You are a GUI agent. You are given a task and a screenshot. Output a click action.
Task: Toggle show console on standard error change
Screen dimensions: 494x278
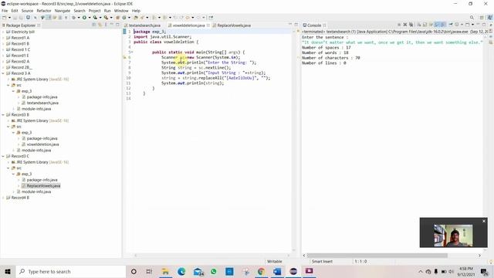[443, 25]
